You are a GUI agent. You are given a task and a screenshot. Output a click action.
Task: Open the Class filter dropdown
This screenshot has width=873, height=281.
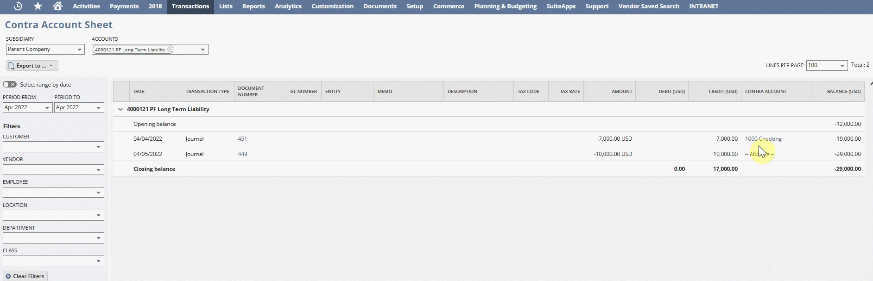click(x=53, y=261)
